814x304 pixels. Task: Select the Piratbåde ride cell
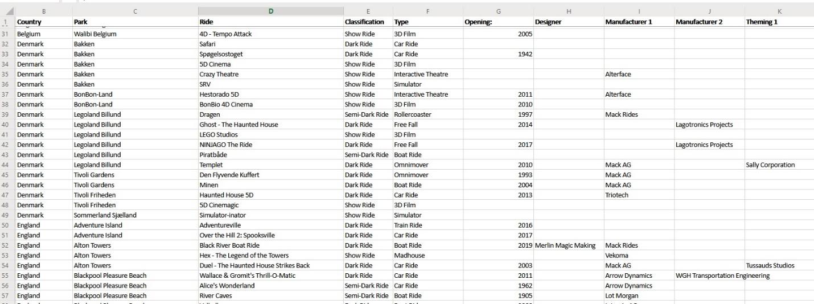[271, 155]
